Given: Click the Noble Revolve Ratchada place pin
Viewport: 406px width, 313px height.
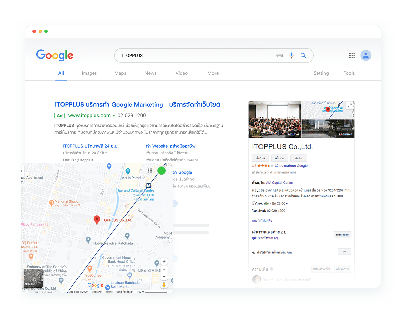Looking at the screenshot, I should click(127, 236).
